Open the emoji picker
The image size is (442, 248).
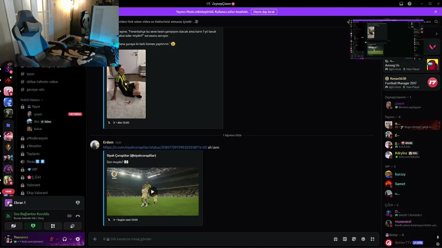tap(363, 239)
